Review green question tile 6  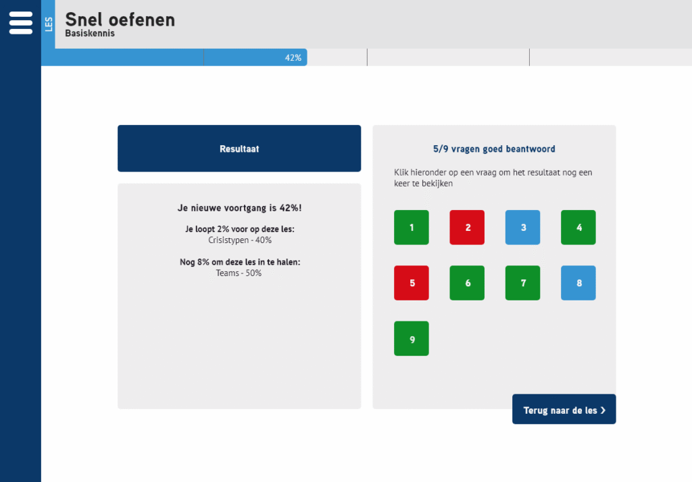pyautogui.click(x=467, y=283)
